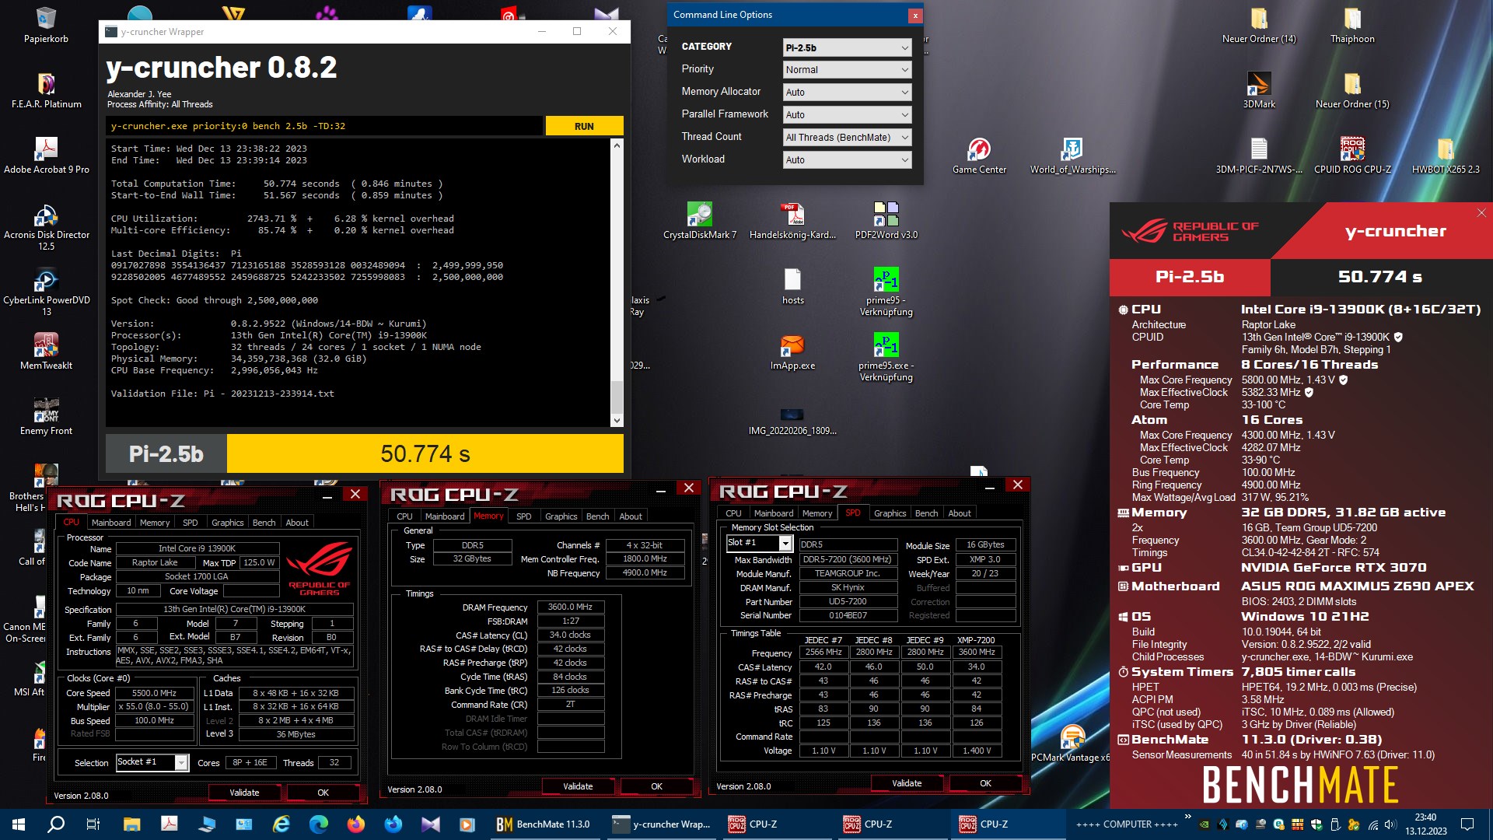Switch to Mainboard tab in left CPU-Z
This screenshot has width=1493, height=840.
coord(111,523)
